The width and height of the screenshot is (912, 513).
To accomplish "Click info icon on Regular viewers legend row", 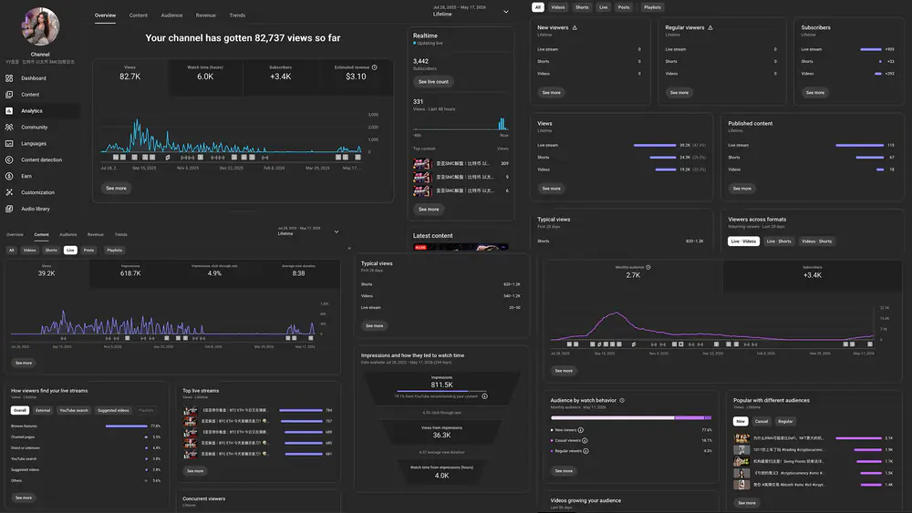I will (x=586, y=451).
